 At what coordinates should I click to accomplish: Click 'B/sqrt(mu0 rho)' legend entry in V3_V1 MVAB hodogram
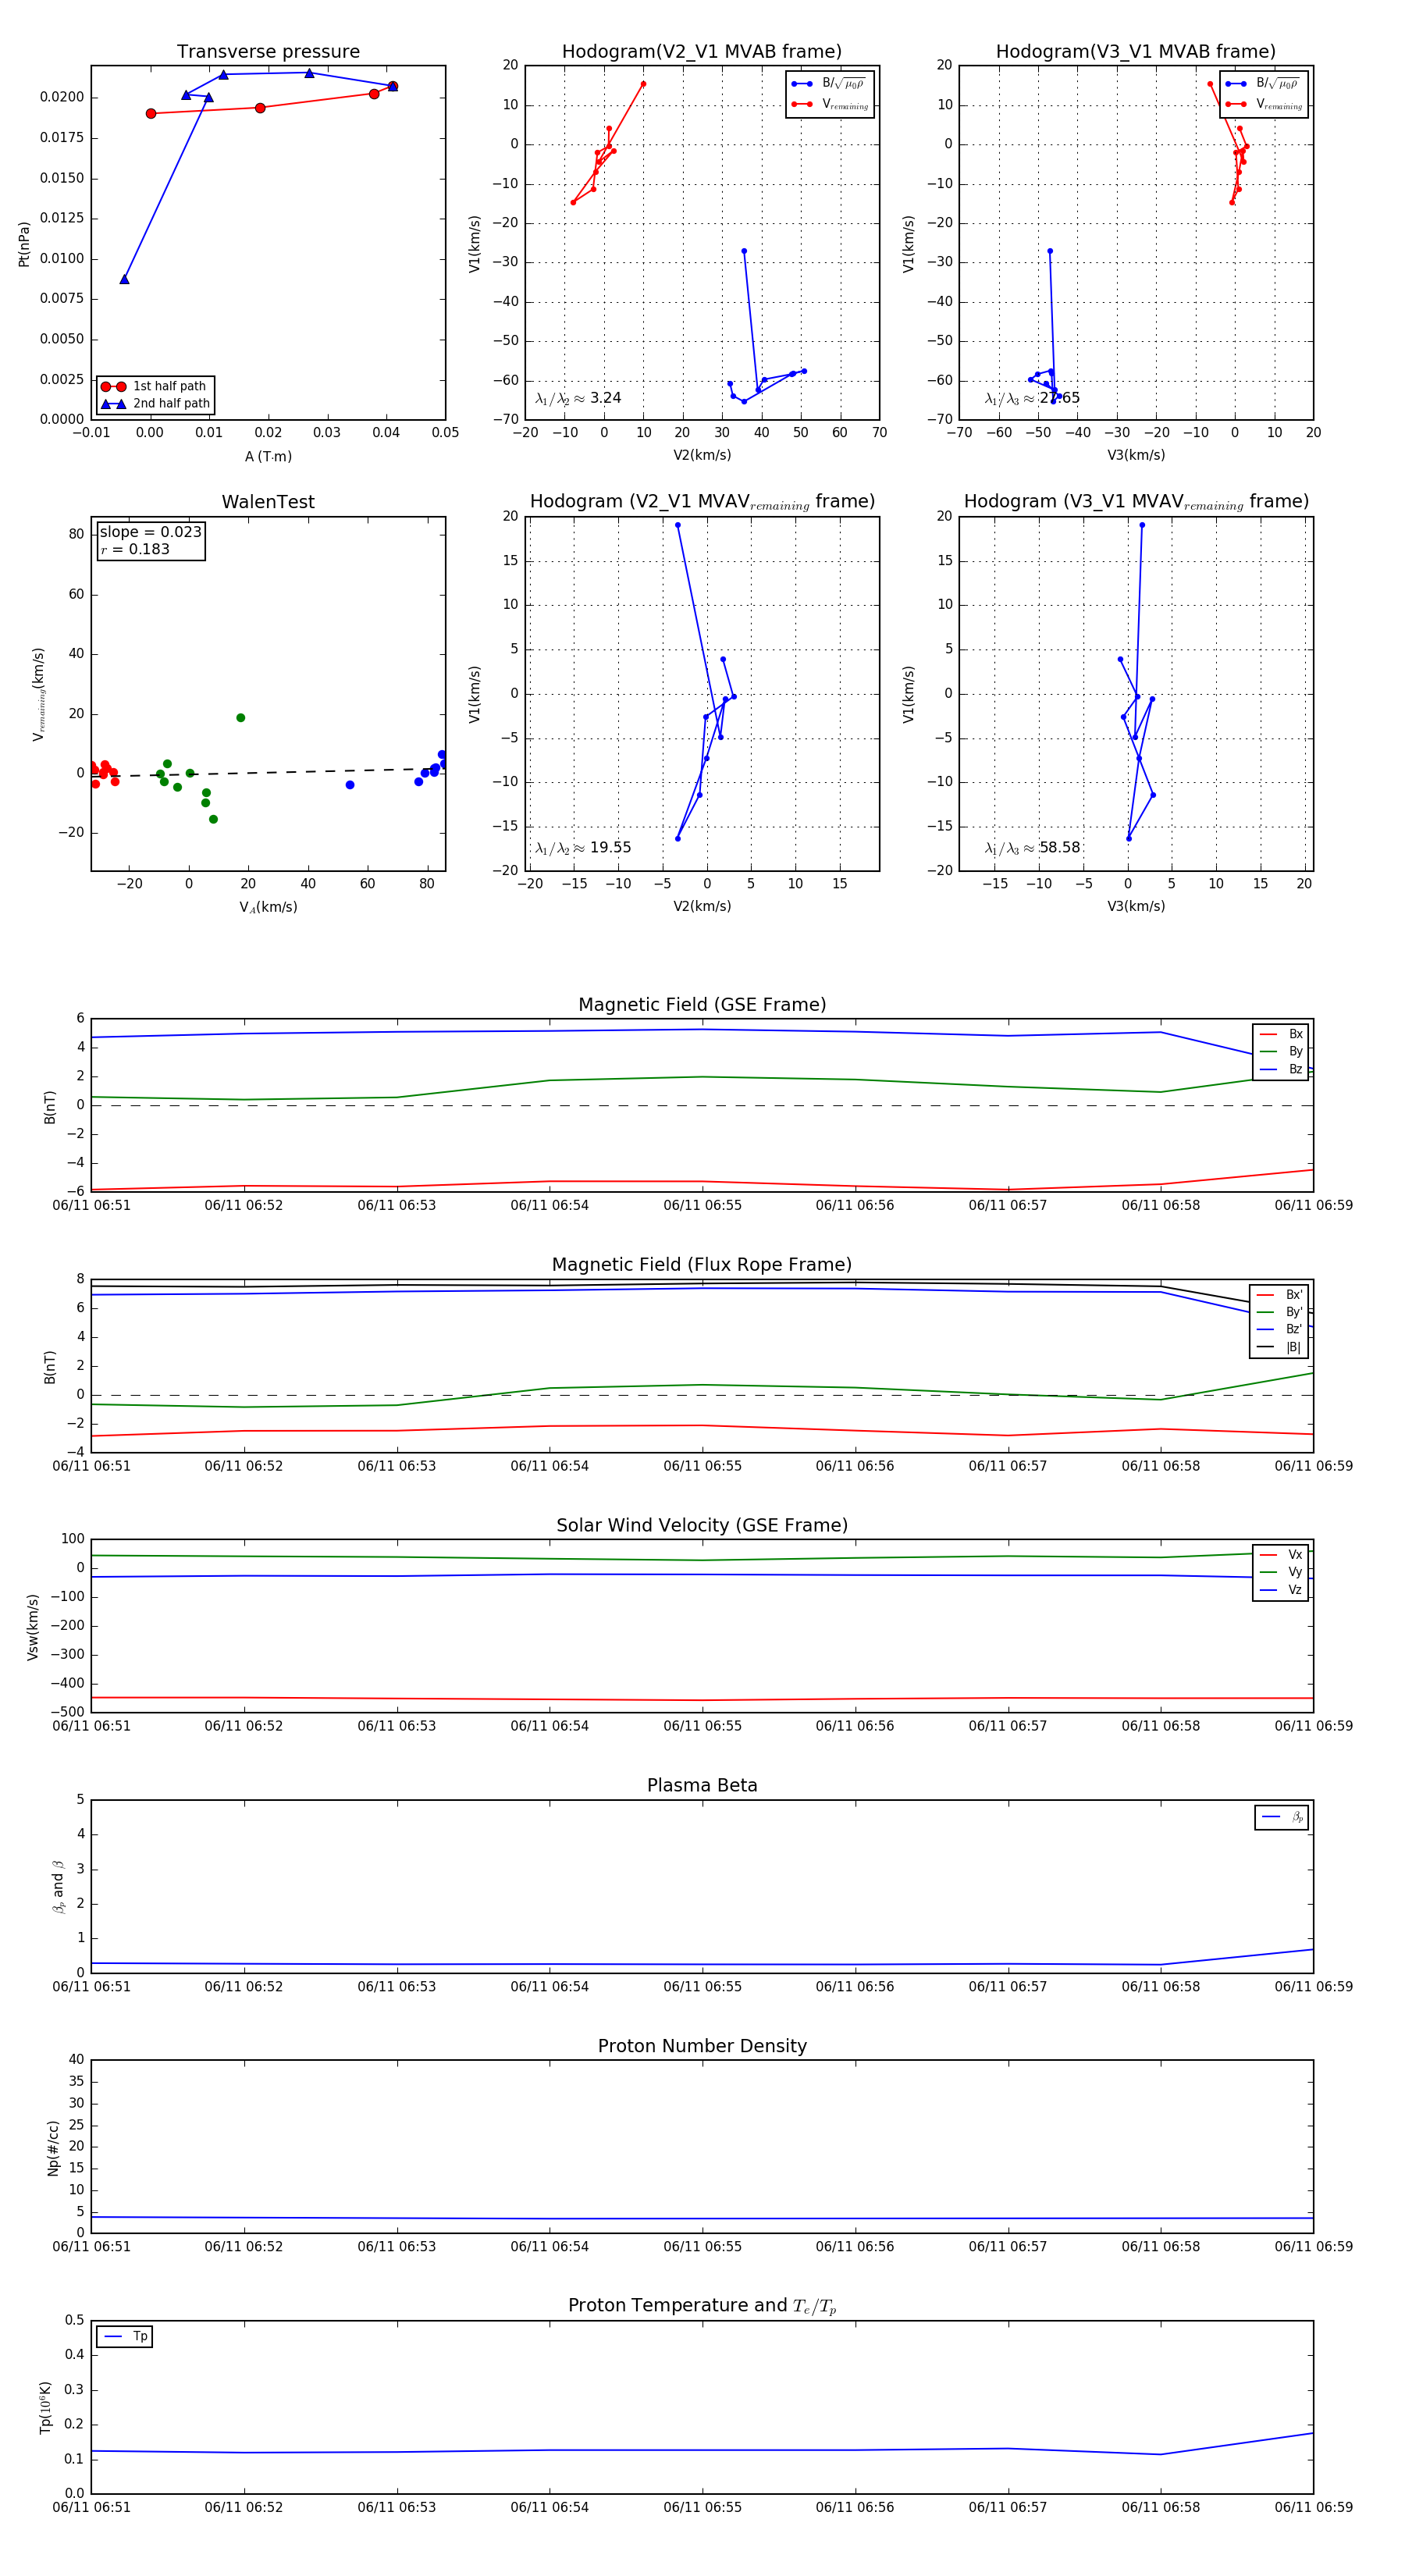(1264, 84)
